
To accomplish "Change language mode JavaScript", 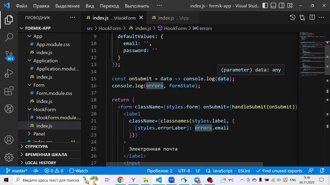I will 219,171.
